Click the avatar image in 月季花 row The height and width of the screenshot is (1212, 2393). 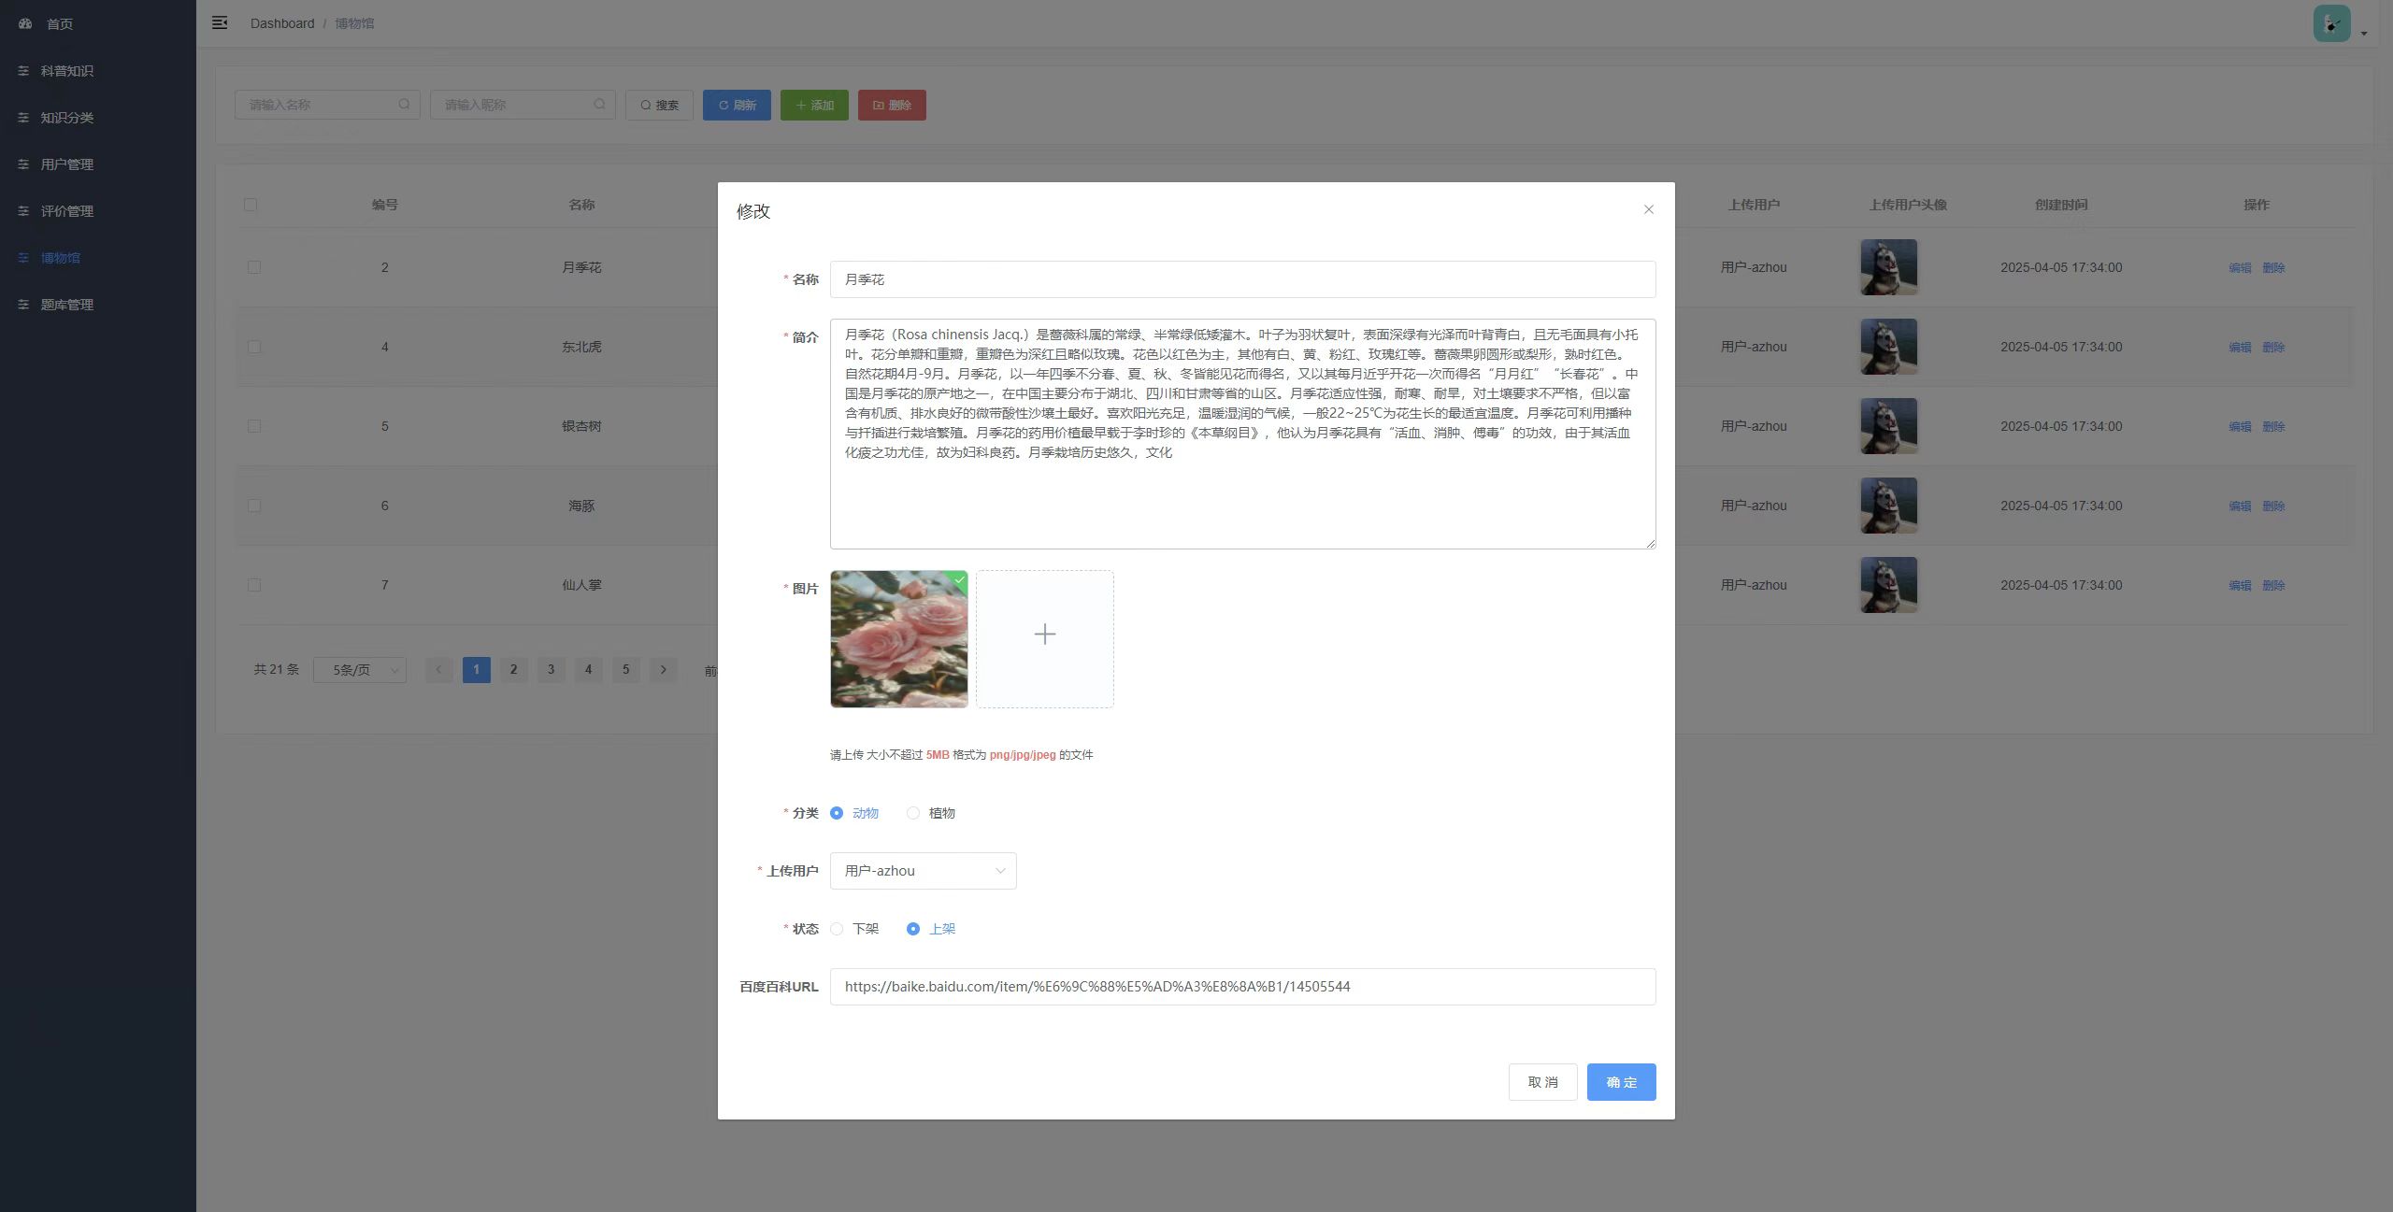click(1888, 267)
